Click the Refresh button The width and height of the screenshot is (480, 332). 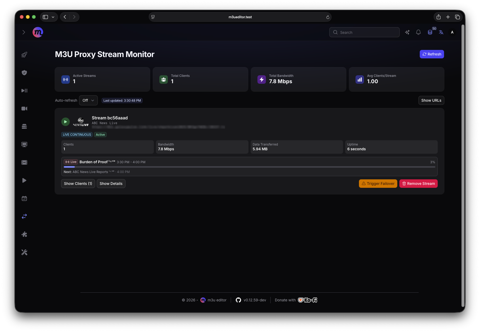click(x=432, y=54)
